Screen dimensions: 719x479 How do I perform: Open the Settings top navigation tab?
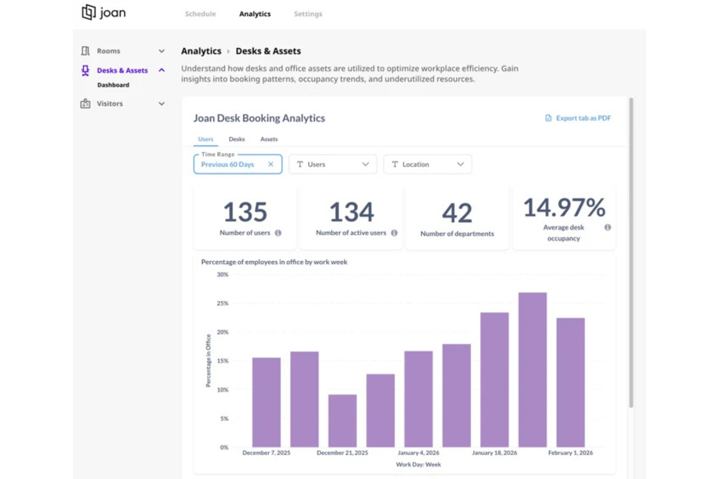coord(308,14)
